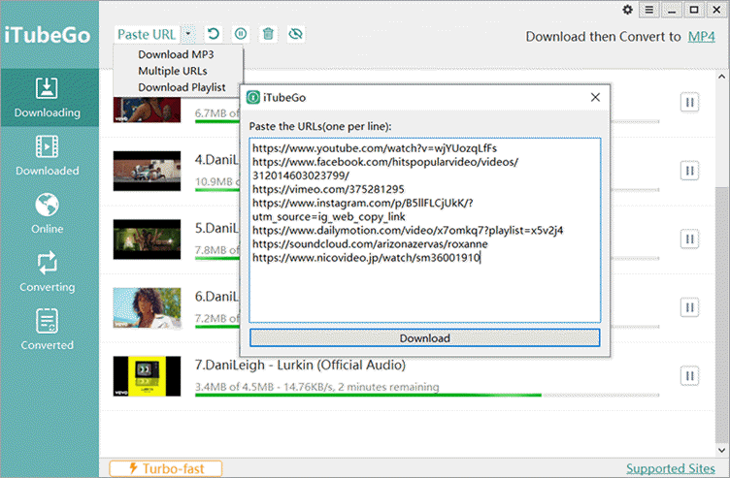
Task: Click the download list scrollbar down arrow
Action: [x=721, y=450]
